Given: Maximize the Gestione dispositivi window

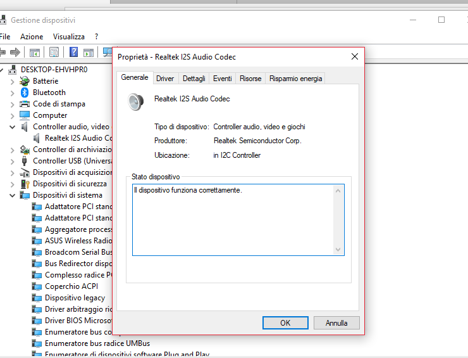Looking at the screenshot, I should [x=441, y=20].
